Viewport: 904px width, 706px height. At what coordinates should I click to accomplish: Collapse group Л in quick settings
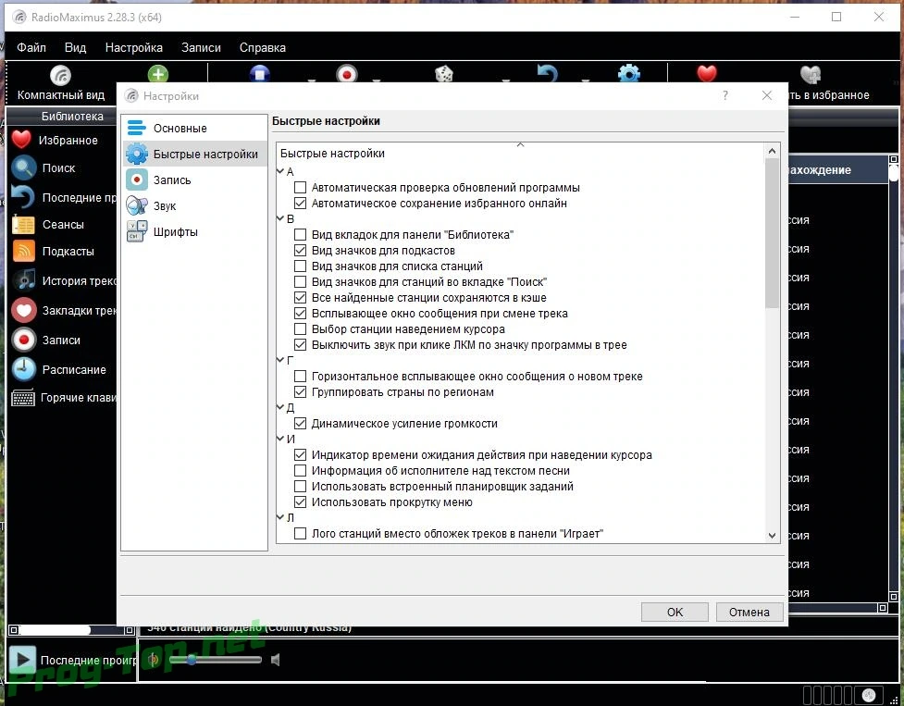pyautogui.click(x=280, y=517)
